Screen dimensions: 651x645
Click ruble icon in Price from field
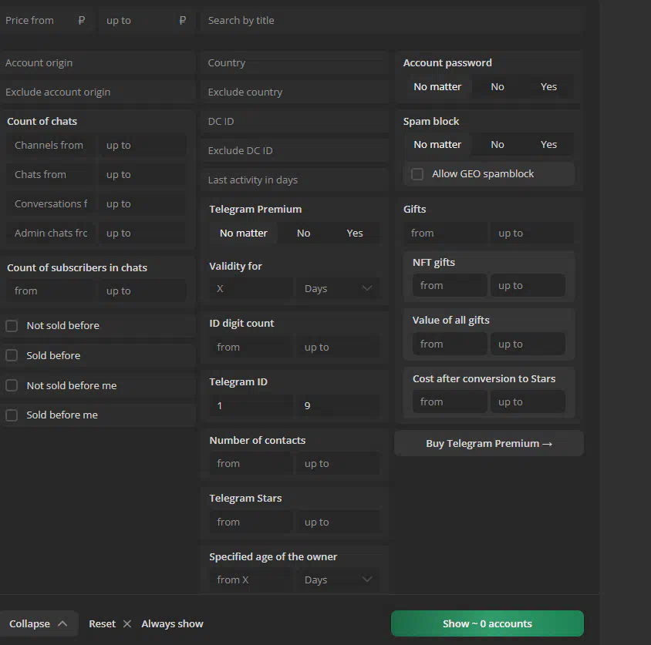click(x=82, y=20)
